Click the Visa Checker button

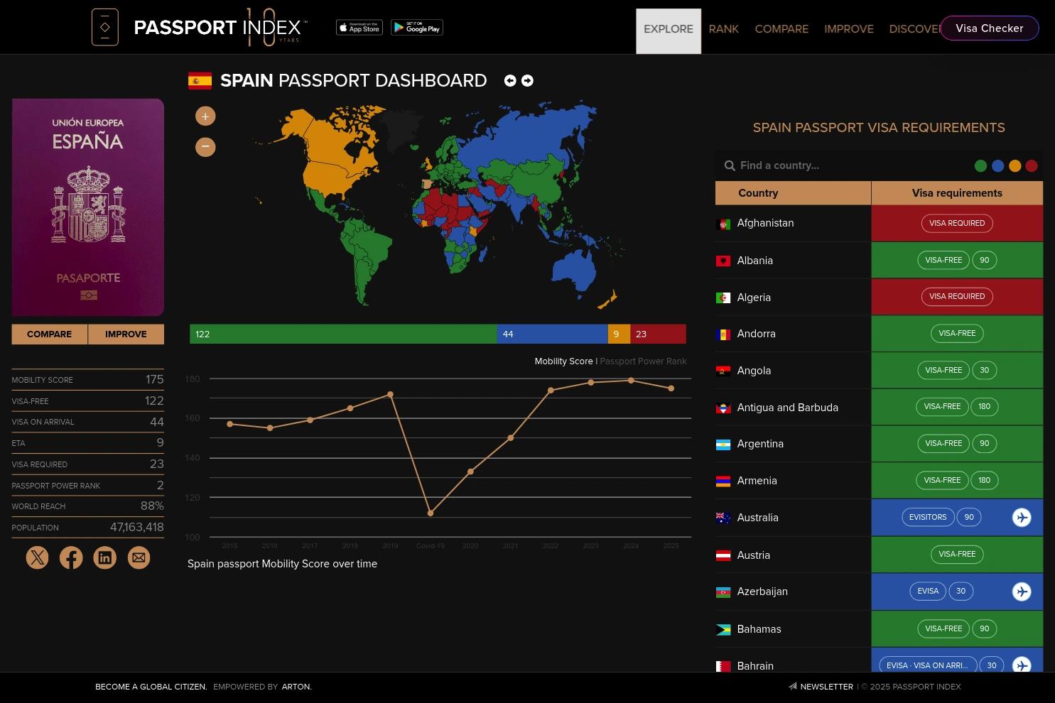(989, 28)
